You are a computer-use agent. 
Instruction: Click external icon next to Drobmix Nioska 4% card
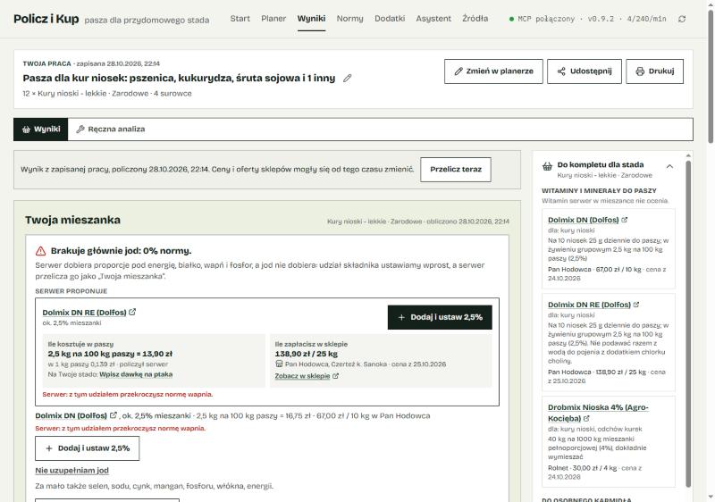click(x=586, y=418)
